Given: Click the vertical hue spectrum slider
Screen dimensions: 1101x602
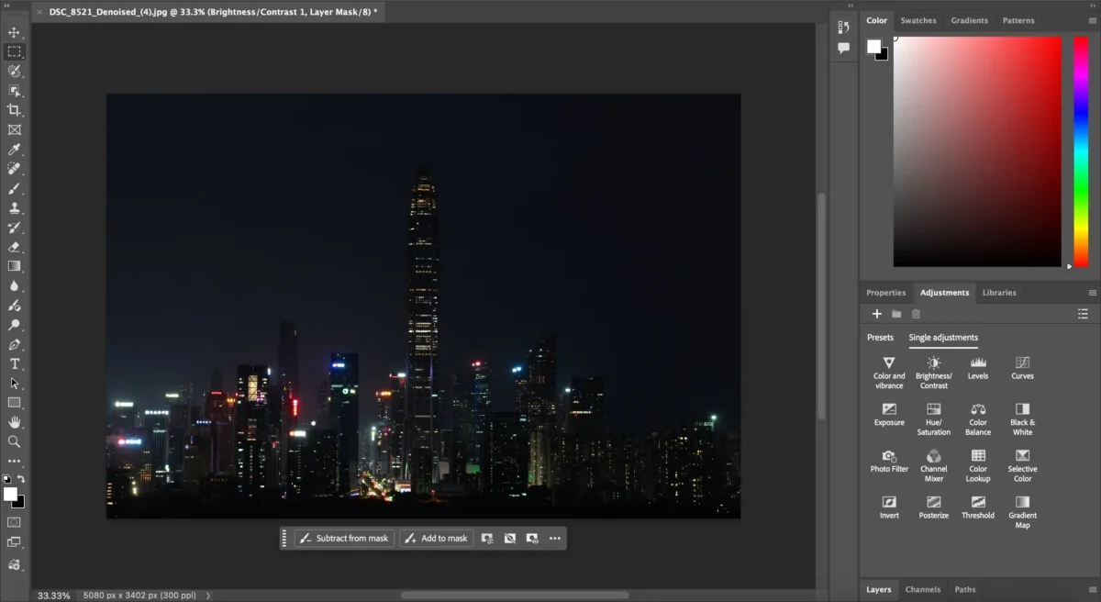Looking at the screenshot, I should coord(1080,151).
